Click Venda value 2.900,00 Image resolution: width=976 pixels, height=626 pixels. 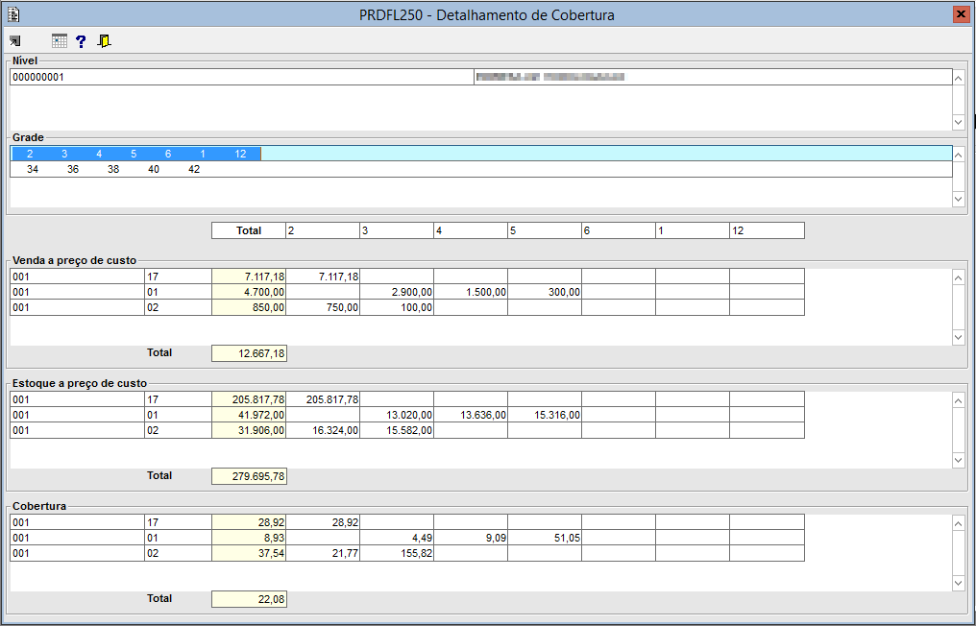point(397,292)
